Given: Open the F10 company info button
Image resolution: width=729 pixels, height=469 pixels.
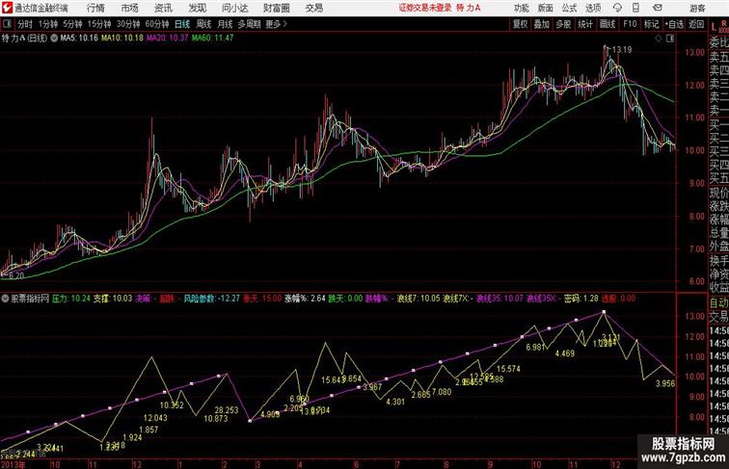Looking at the screenshot, I should 630,24.
